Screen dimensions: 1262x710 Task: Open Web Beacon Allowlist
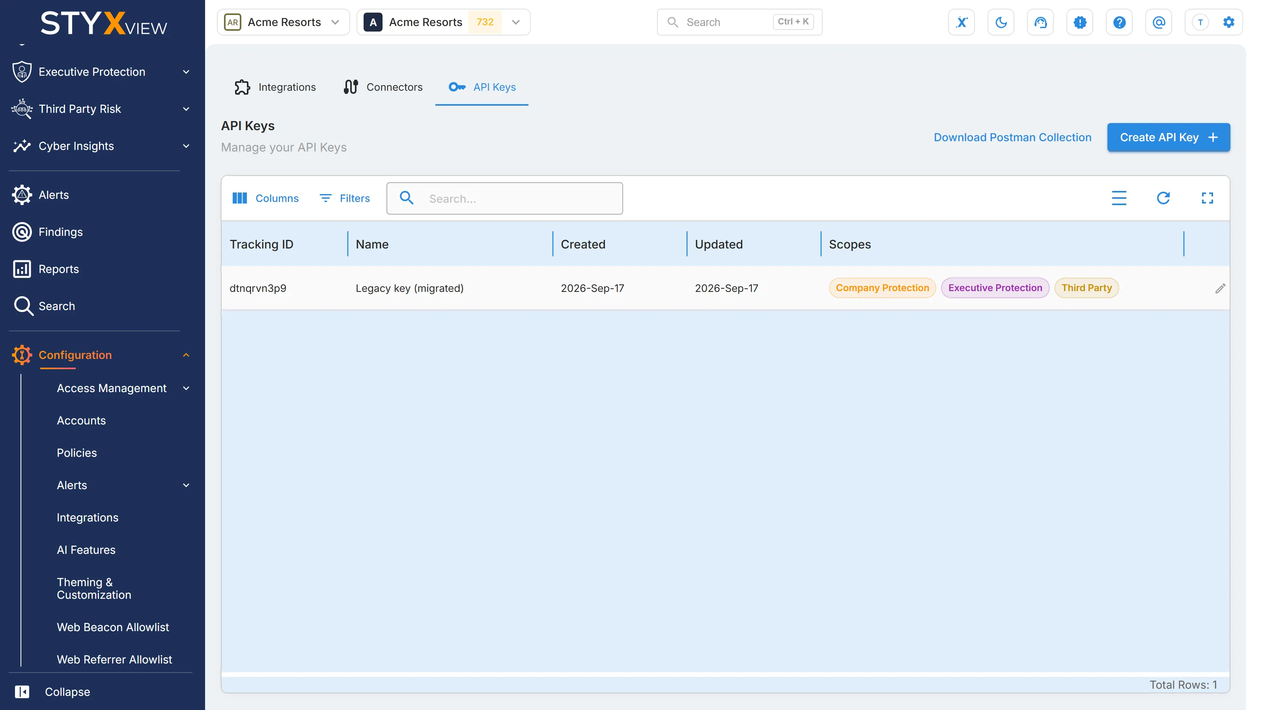tap(113, 627)
